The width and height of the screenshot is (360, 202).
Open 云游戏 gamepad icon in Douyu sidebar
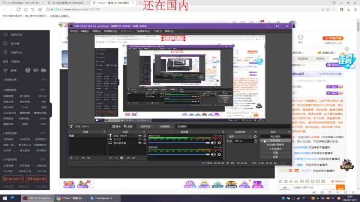click(x=5, y=61)
